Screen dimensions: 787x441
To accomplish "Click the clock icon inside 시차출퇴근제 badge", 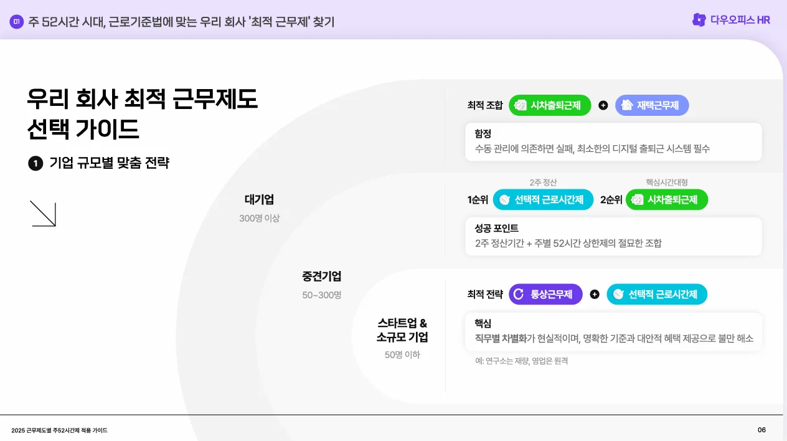I will [x=520, y=105].
